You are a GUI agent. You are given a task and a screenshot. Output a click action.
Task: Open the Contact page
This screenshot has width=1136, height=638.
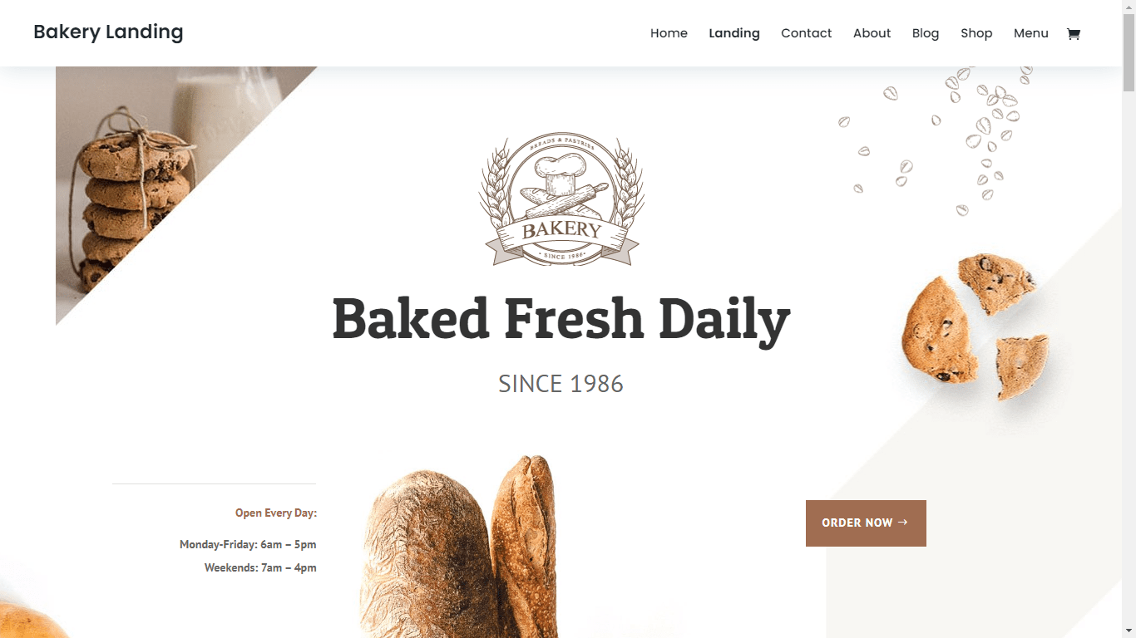coord(806,33)
